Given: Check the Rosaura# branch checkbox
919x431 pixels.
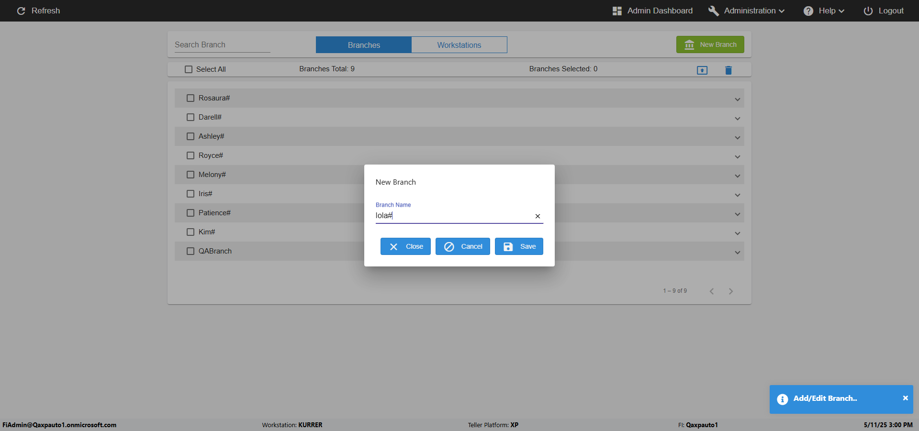Looking at the screenshot, I should coord(191,98).
